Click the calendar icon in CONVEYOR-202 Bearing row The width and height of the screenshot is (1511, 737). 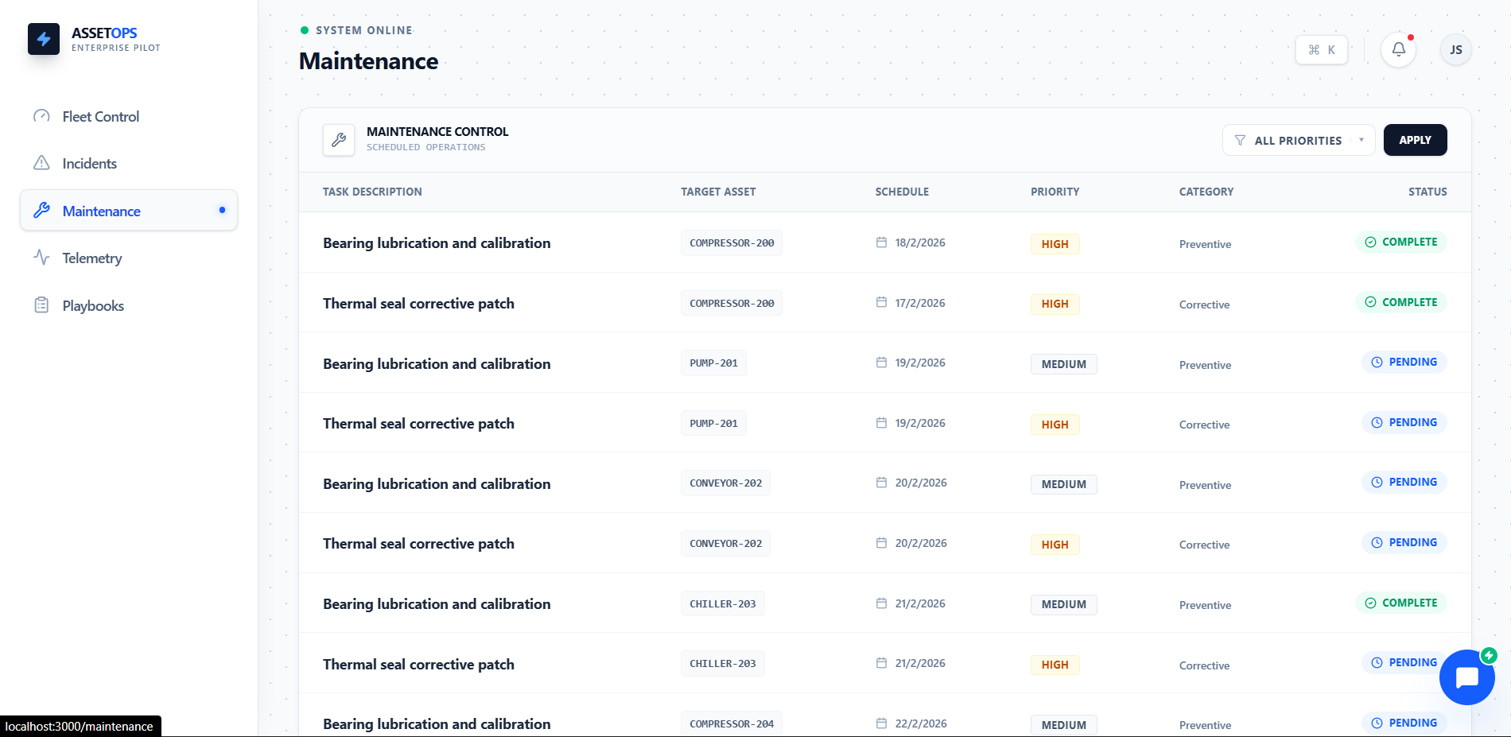click(x=881, y=483)
